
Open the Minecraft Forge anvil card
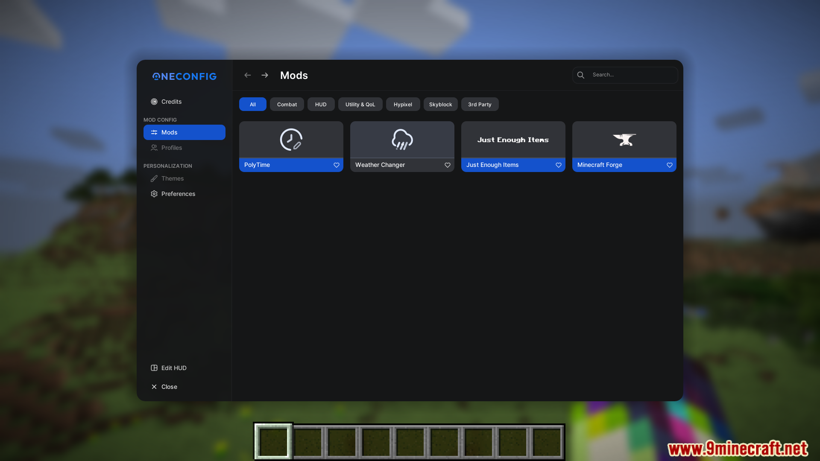click(x=624, y=140)
